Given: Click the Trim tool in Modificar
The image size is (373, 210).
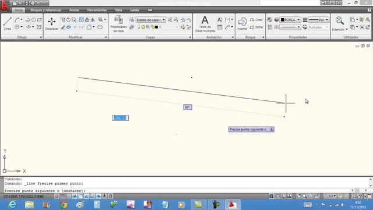Looking at the screenshot, I should coord(75,27).
